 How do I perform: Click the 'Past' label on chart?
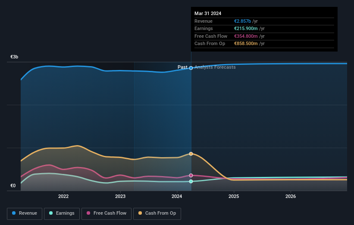coord(182,67)
